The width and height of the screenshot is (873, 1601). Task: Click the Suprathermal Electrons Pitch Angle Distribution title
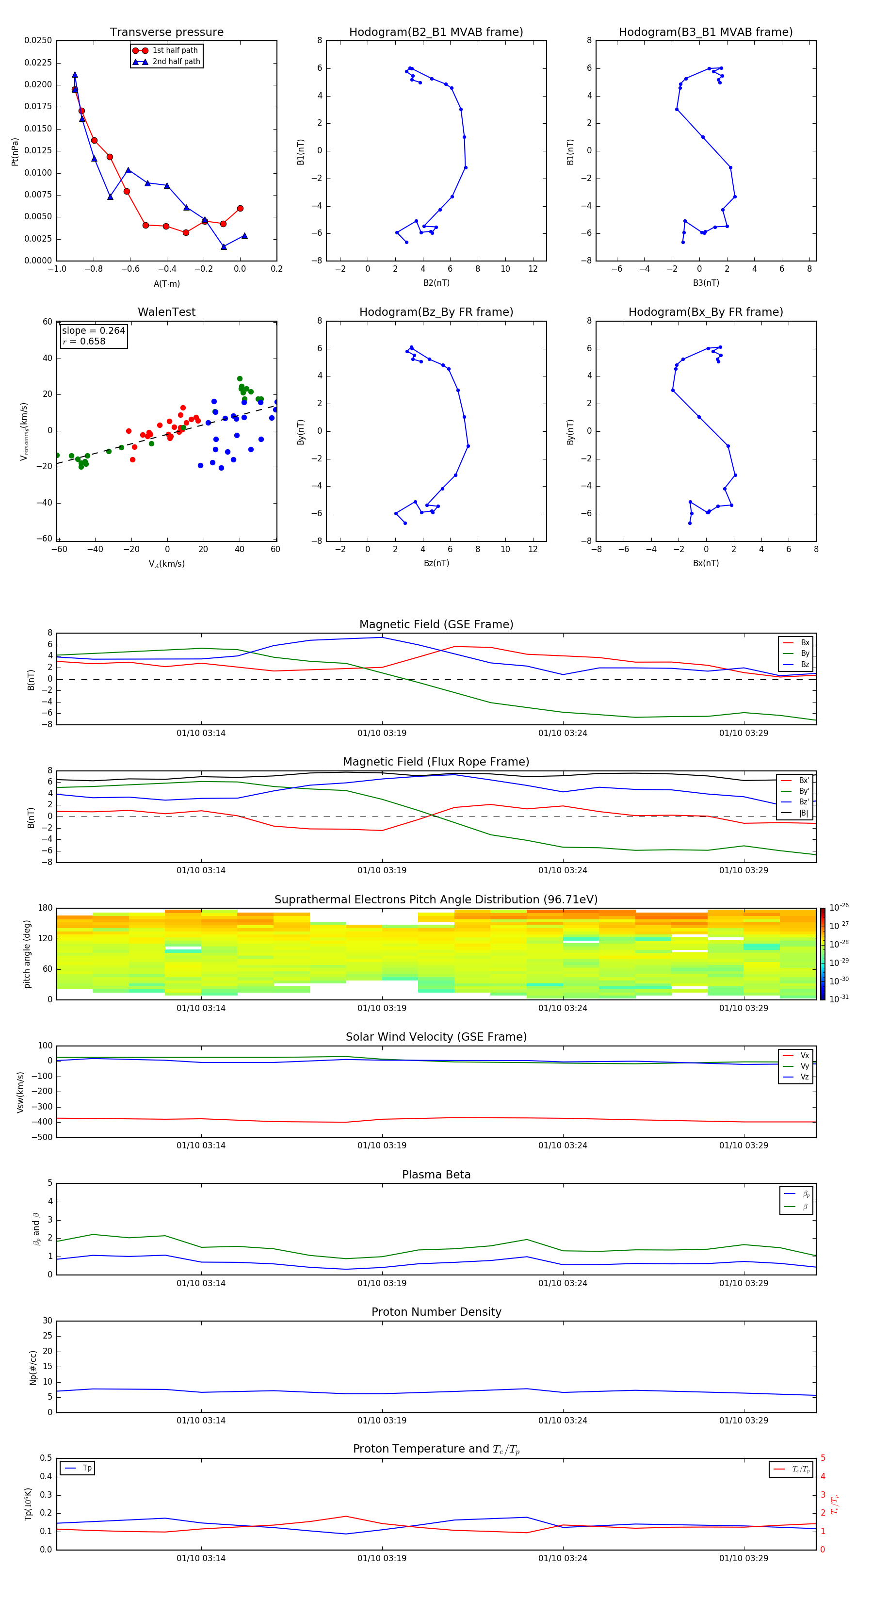point(436,899)
